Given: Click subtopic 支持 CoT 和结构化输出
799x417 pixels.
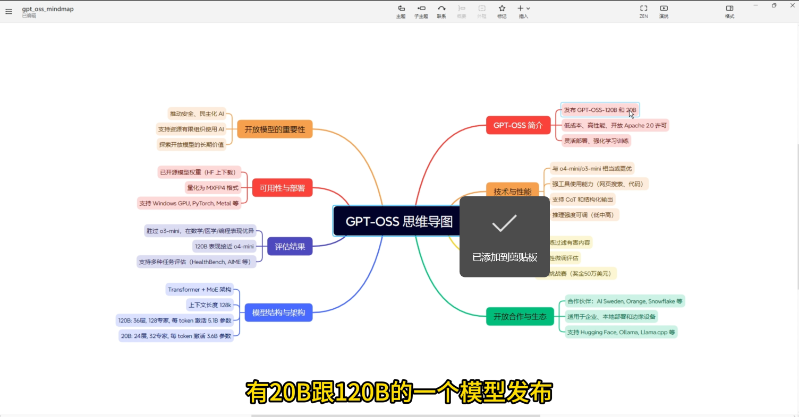Looking at the screenshot, I should [x=583, y=199].
